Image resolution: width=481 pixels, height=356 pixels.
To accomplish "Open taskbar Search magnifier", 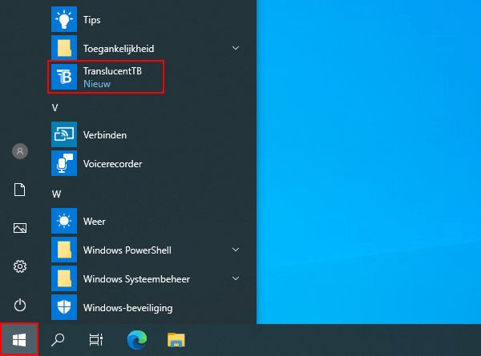I will tap(58, 340).
